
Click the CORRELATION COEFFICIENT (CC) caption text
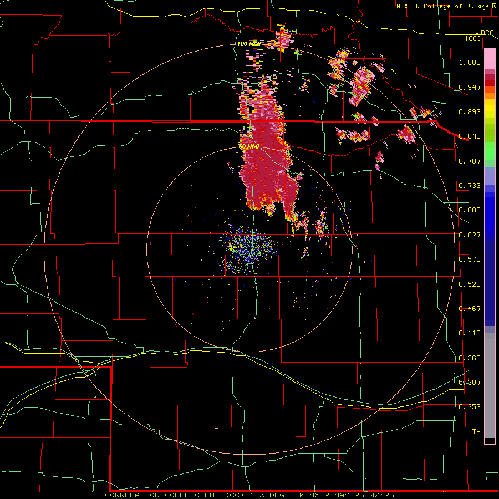175,495
